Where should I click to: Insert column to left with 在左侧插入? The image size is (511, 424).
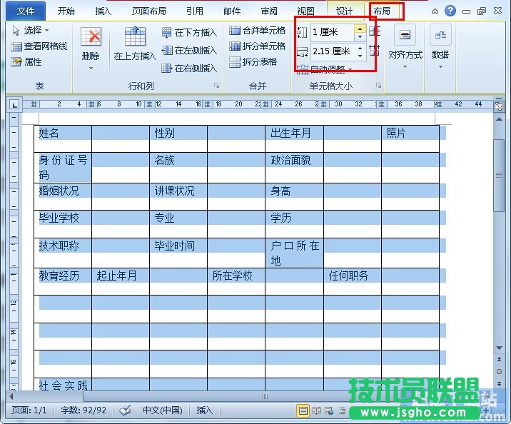[189, 51]
